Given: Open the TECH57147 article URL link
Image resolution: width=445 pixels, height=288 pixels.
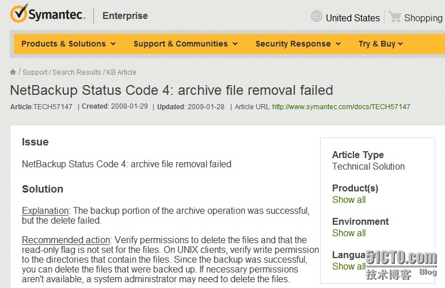Looking at the screenshot, I should pyautogui.click(x=341, y=107).
